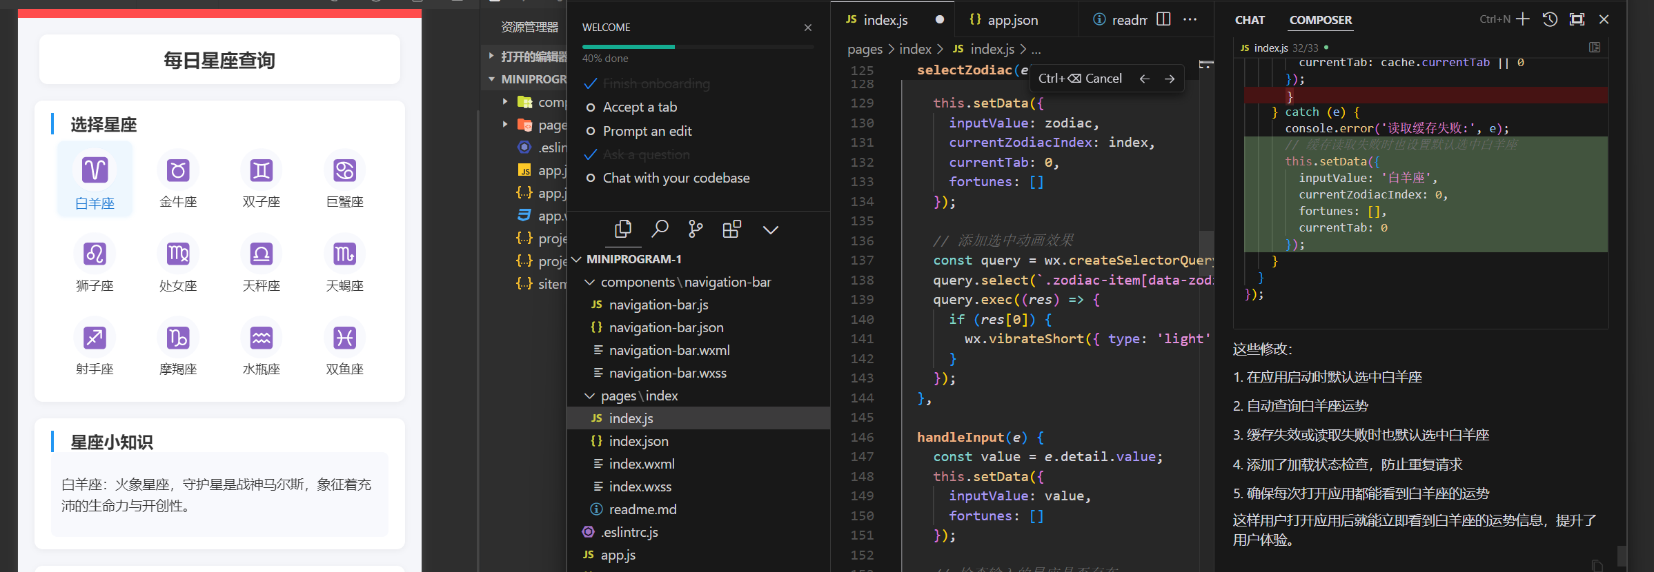Open the Explorer files icon
This screenshot has height=572, width=1654.
click(622, 229)
